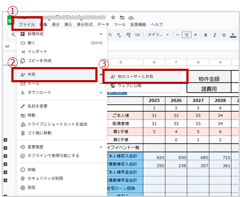The width and height of the screenshot is (240, 197).
Task: Toggle italic formatting
Action: [x=215, y=35]
